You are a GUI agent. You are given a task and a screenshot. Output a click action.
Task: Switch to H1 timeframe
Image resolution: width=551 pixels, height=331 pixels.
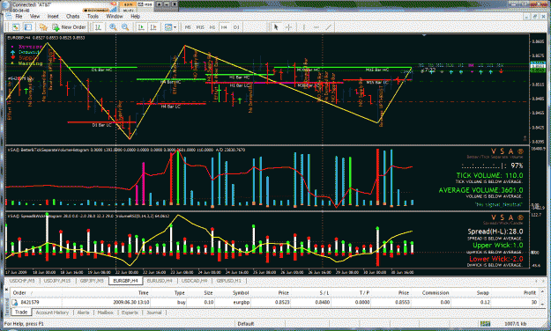[x=212, y=27]
